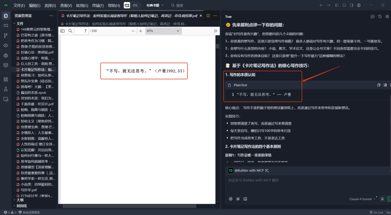Toggle the bottom panel layout
This screenshot has width=391, height=215.
tap(344, 5)
